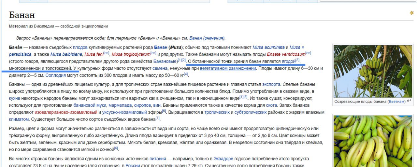Click the caption text 'Созревающие плоды банана'
The width and height of the screenshot is (417, 167).
tap(360, 102)
